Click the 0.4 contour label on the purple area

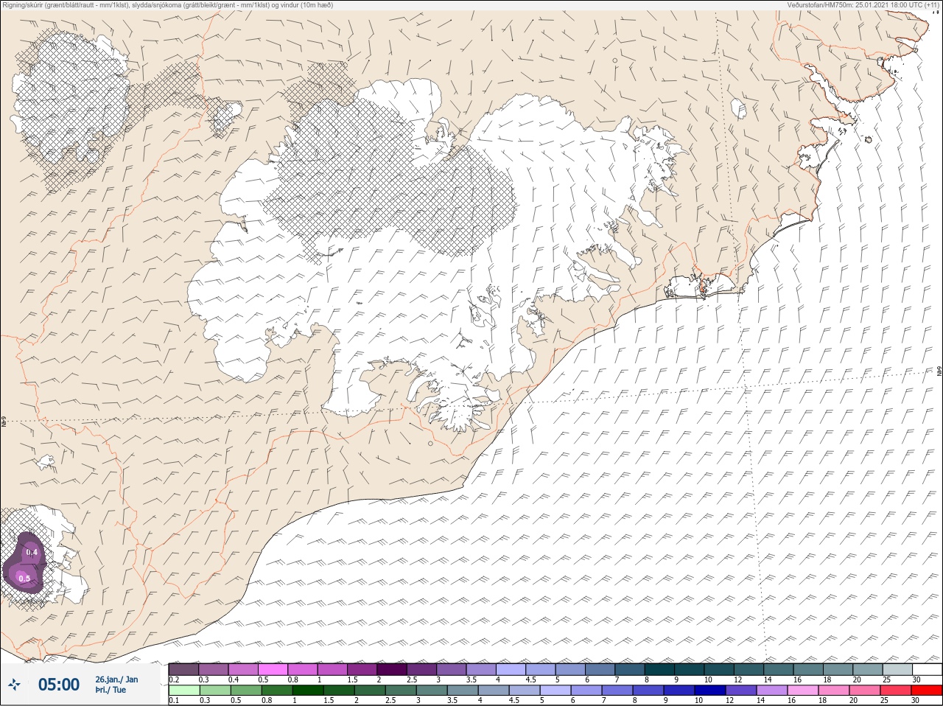32,552
